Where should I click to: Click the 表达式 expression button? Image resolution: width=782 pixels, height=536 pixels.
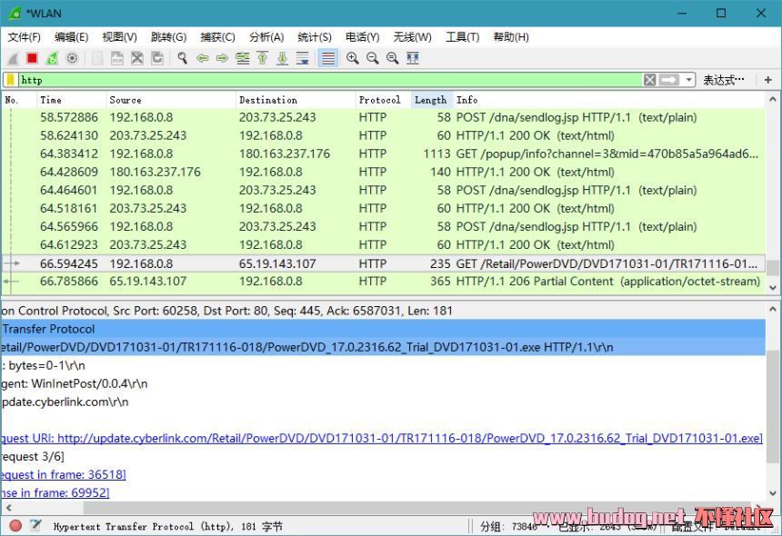click(x=724, y=80)
